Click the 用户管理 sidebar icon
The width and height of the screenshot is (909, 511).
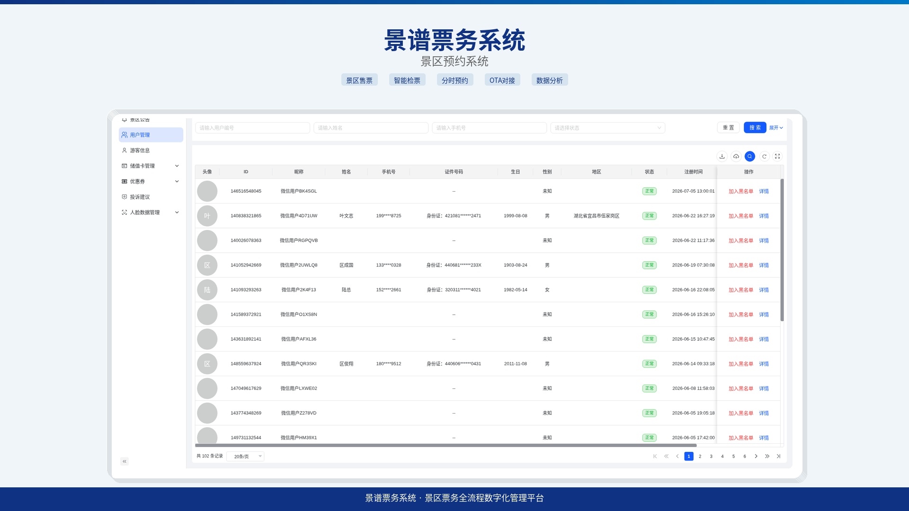[x=125, y=135]
